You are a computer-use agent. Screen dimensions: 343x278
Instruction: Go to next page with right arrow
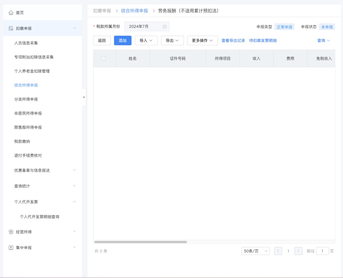pyautogui.click(x=298, y=251)
